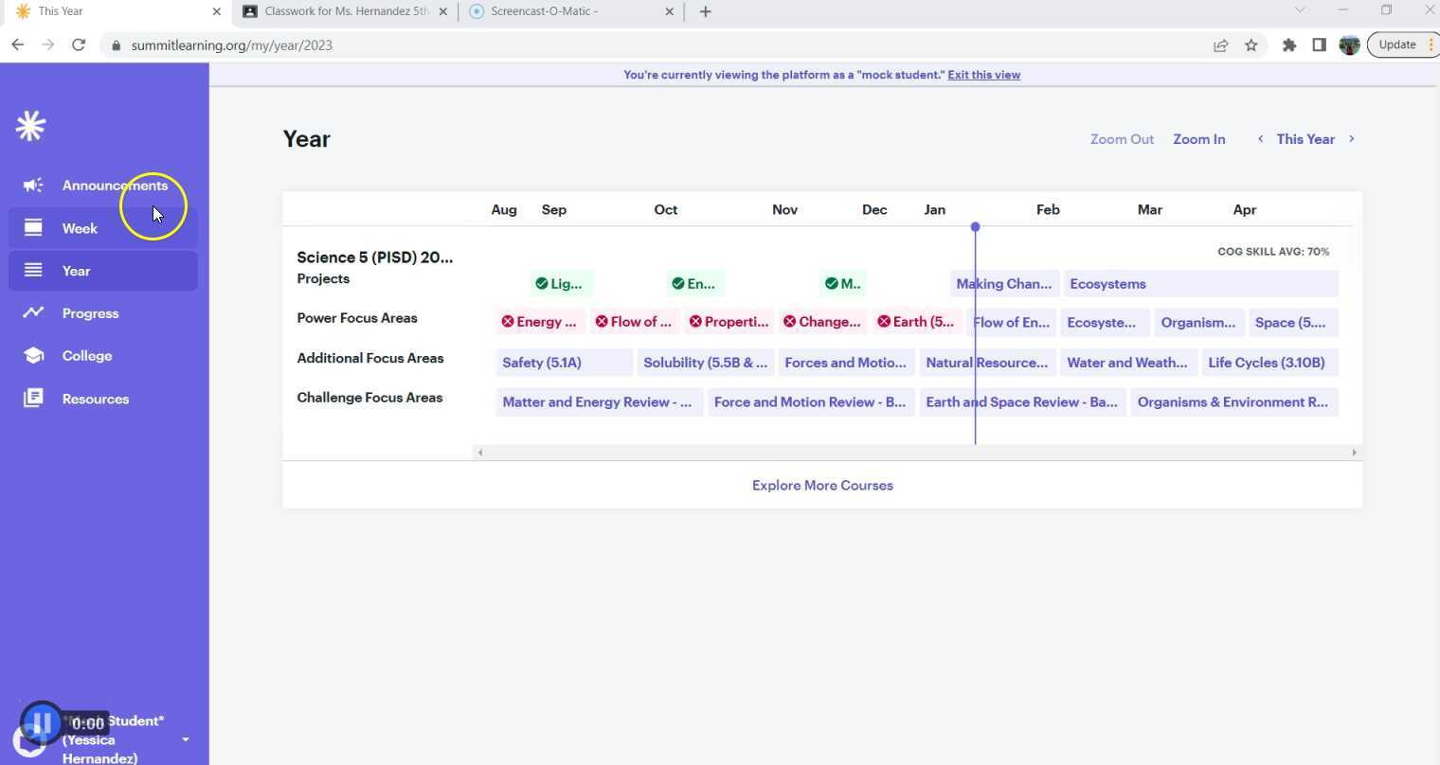Go to the next year arrow
This screenshot has height=765, width=1440.
point(1351,139)
